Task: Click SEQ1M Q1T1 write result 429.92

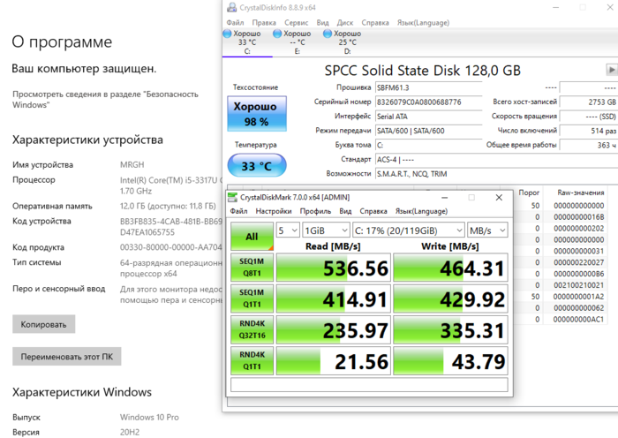Action: (x=450, y=298)
